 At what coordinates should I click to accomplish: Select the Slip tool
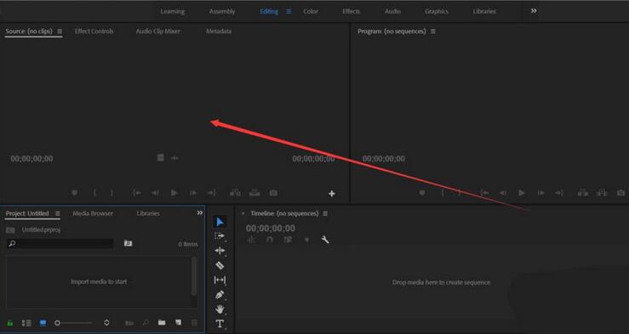(220, 280)
